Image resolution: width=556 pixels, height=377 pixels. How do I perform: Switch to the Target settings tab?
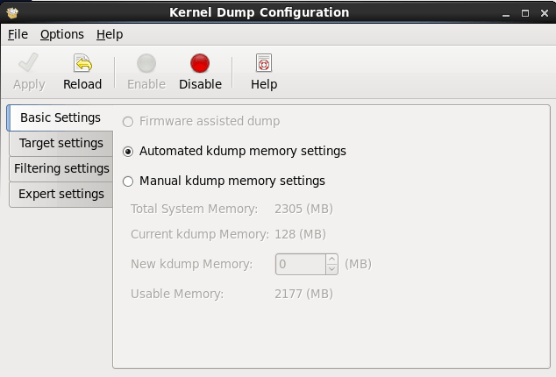61,143
